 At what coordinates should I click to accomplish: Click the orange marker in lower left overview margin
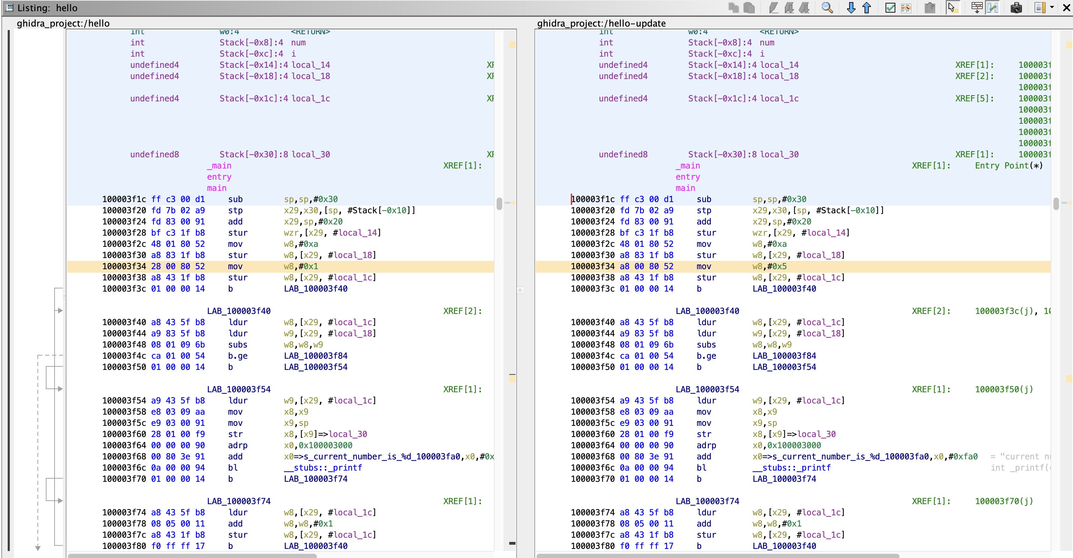click(512, 378)
